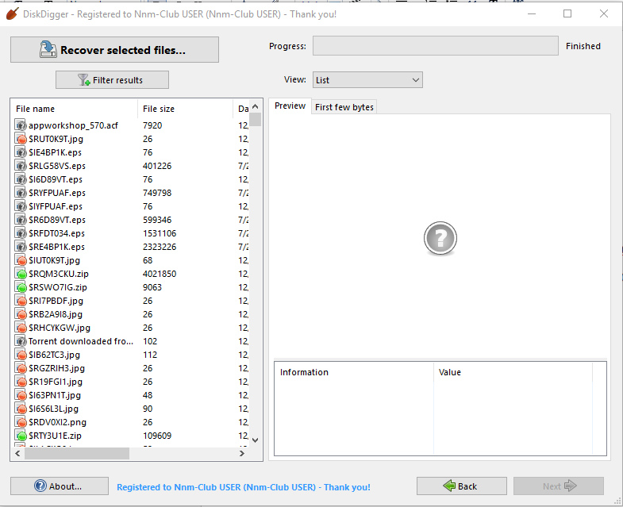This screenshot has height=507, width=623.
Task: Click file size 9063
Action: [x=152, y=287]
